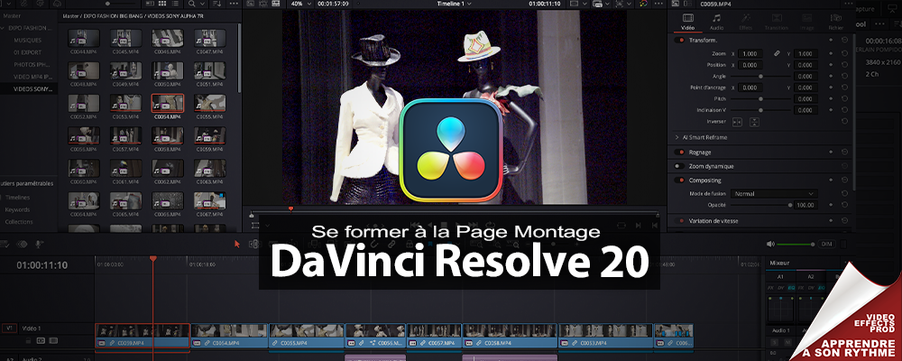The width and height of the screenshot is (902, 361).
Task: Click the Position Y value field
Action: tap(805, 65)
